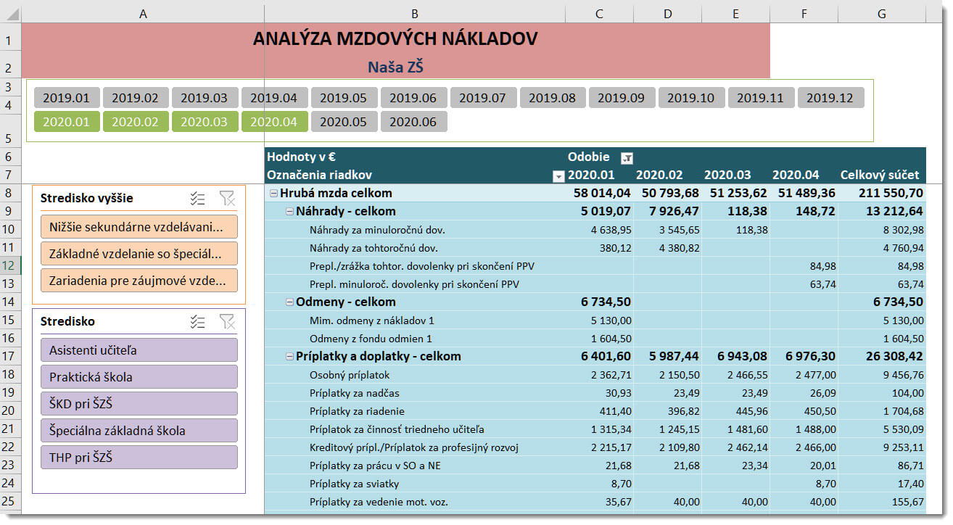Select column A header
953x525 pixels.
[x=143, y=14]
